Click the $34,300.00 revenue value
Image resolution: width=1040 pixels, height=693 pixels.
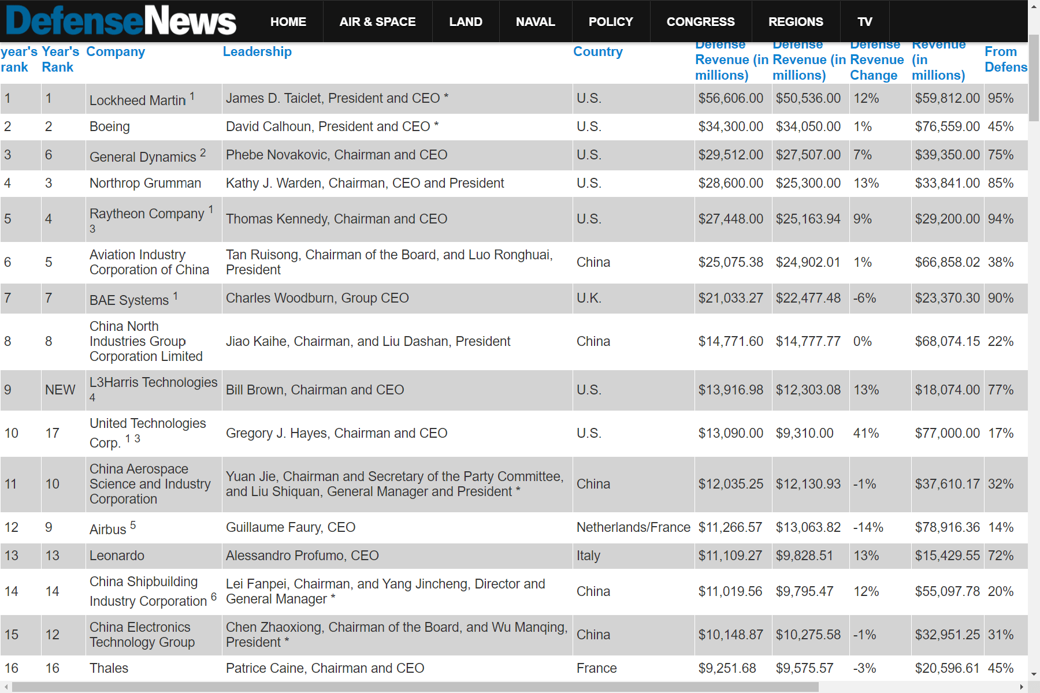(730, 126)
